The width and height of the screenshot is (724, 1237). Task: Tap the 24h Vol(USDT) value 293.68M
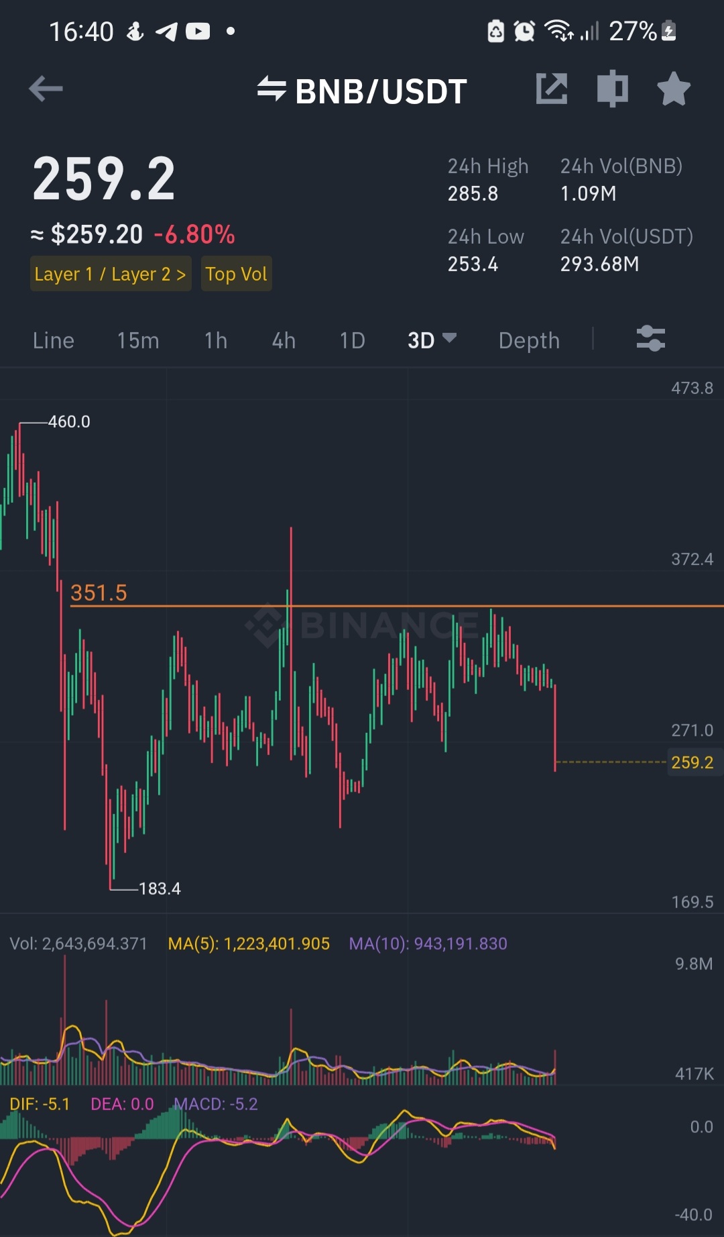[x=599, y=264]
